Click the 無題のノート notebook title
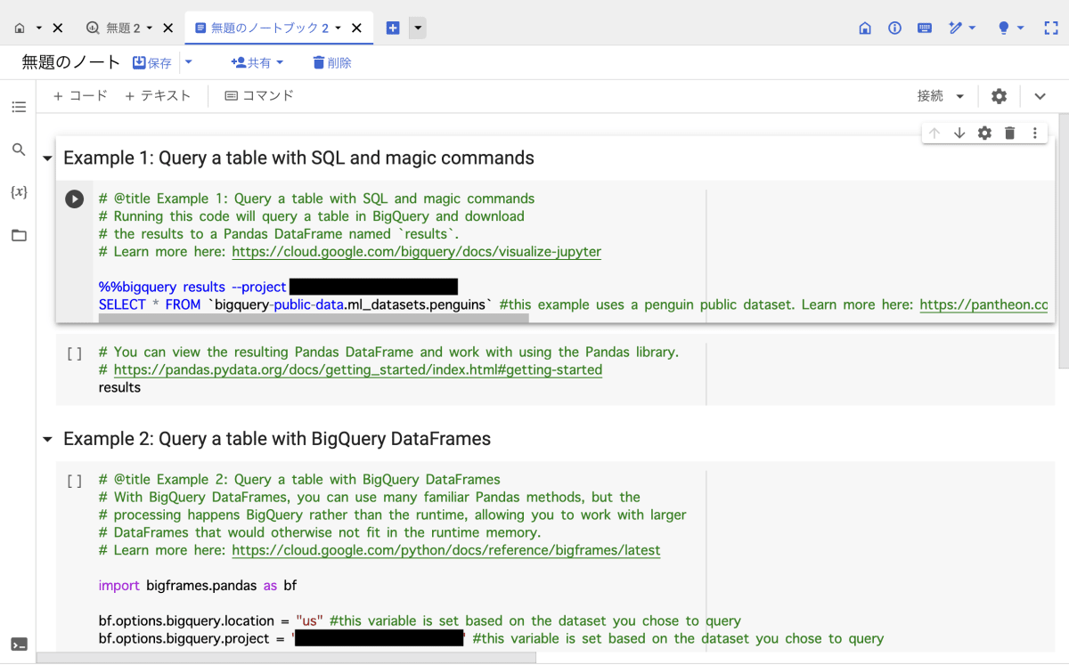Screen dimensions: 1069x665 pos(70,62)
